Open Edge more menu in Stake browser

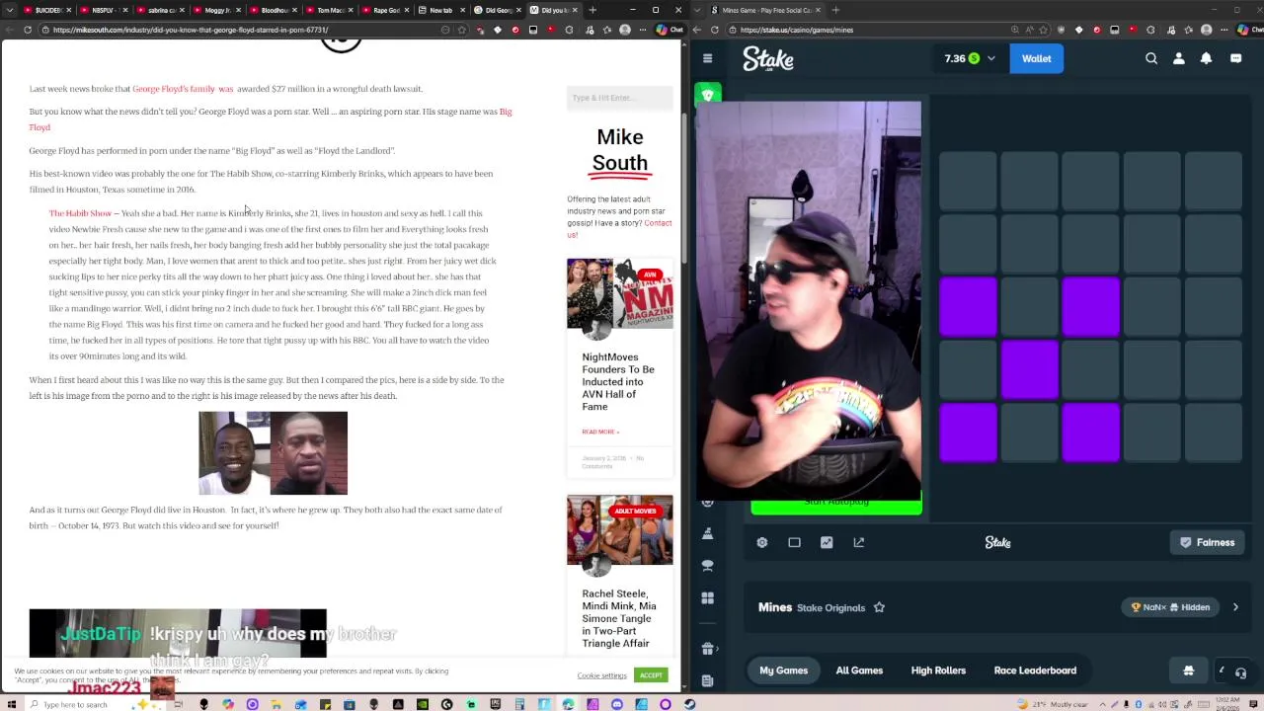click(x=1225, y=30)
